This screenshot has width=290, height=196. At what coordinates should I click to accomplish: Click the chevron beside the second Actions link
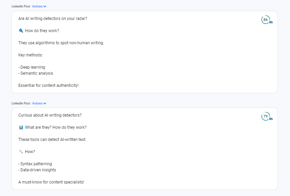click(x=45, y=103)
